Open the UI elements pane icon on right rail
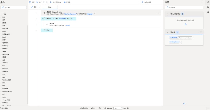The width and height of the screenshot is (210, 110). [x=208, y=7]
